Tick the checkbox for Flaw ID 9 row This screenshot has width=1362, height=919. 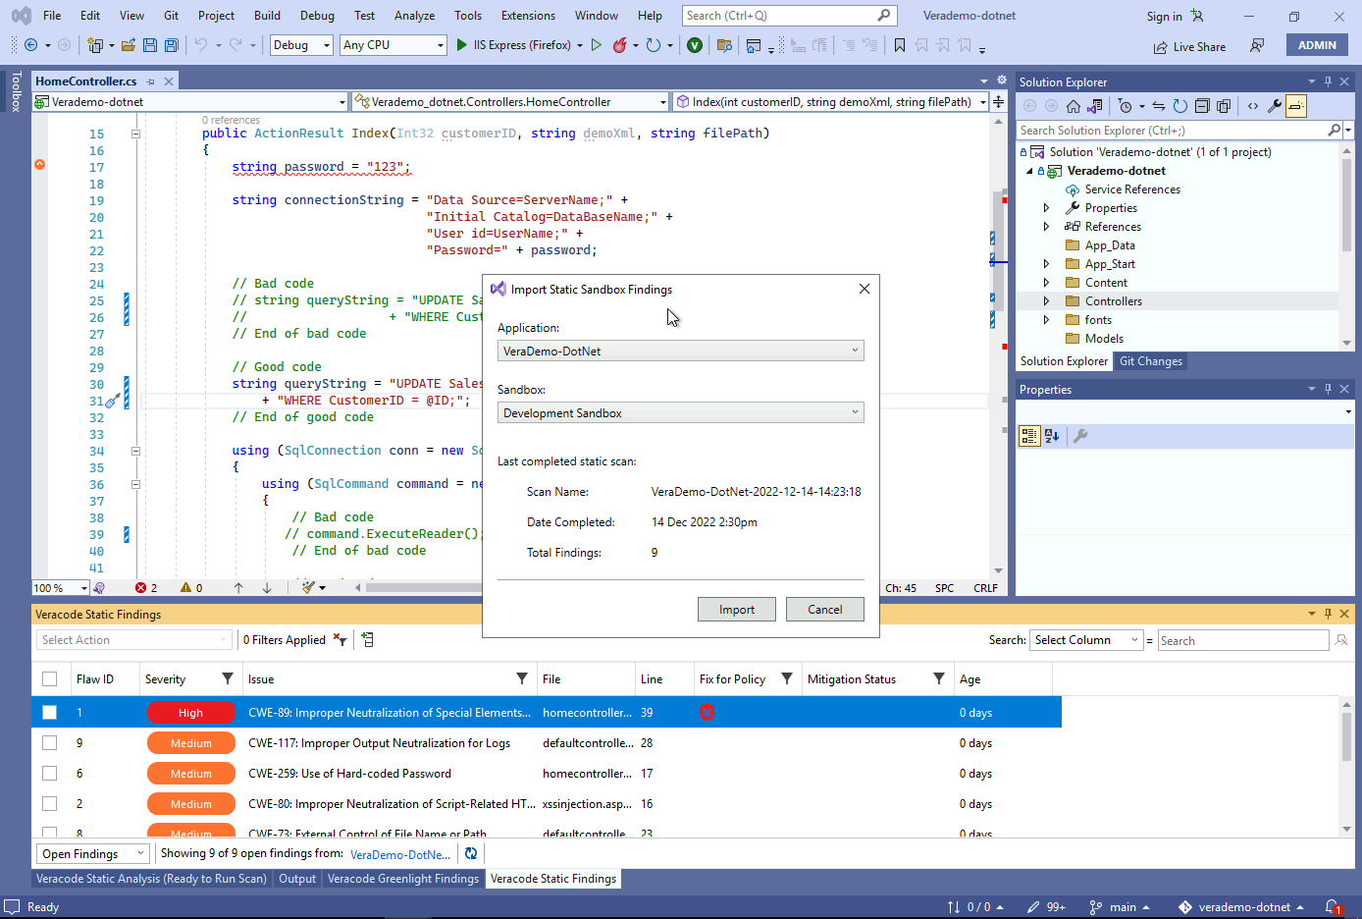pos(49,743)
